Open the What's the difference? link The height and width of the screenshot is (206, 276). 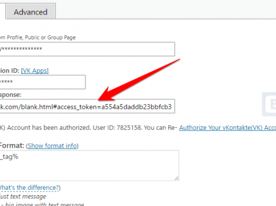(30, 188)
